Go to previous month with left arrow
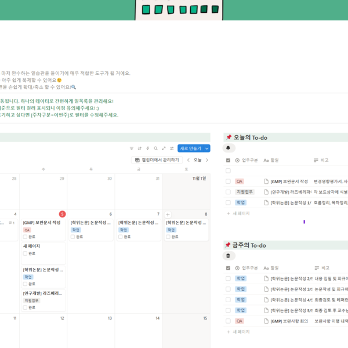 [188, 160]
